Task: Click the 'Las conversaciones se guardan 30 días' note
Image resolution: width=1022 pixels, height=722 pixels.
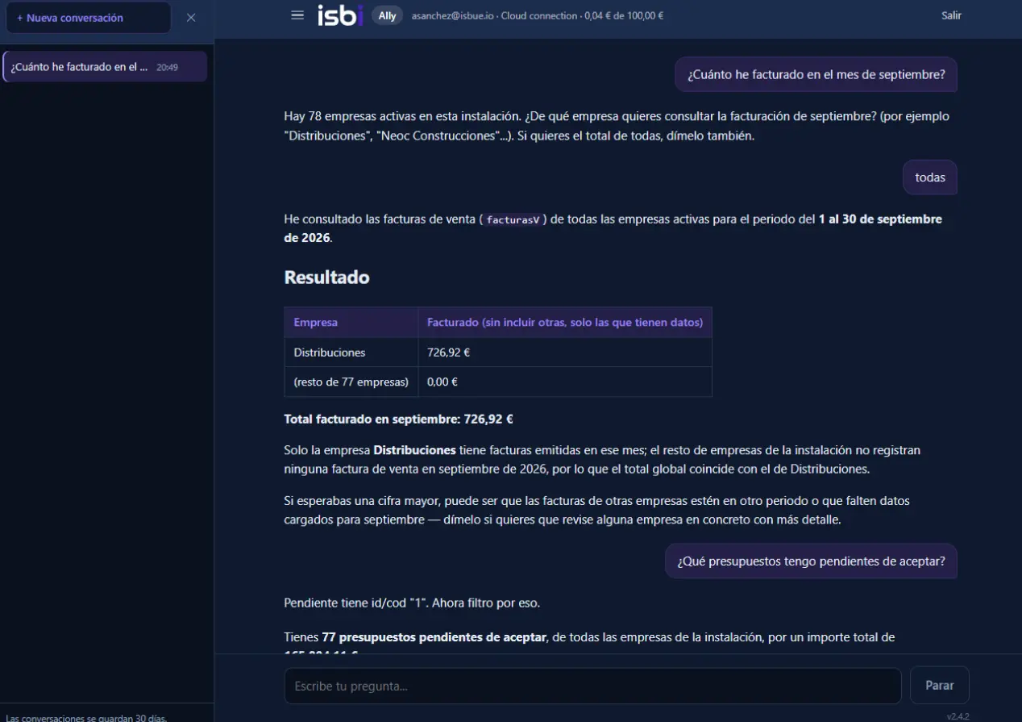Action: coord(86,716)
